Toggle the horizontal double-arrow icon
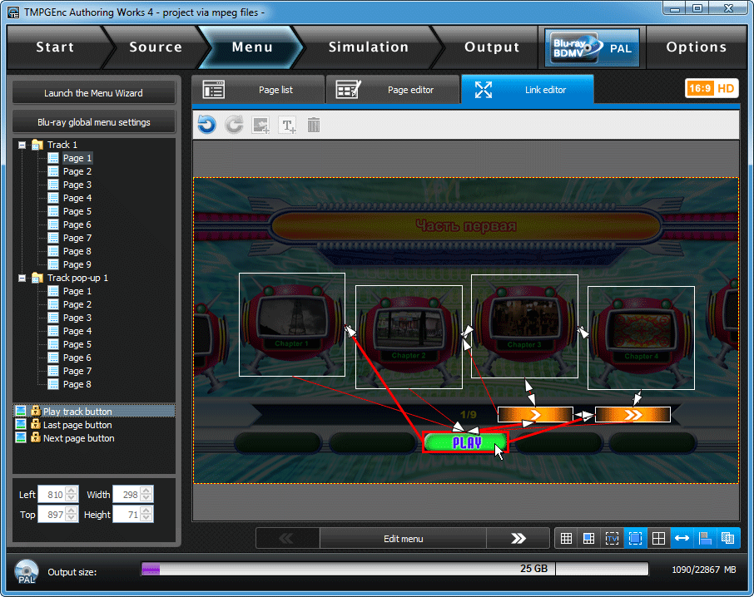 682,539
